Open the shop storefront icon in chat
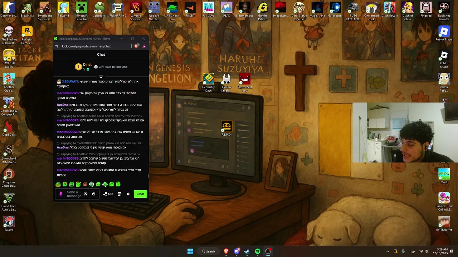458x257 pixels. tap(120, 194)
